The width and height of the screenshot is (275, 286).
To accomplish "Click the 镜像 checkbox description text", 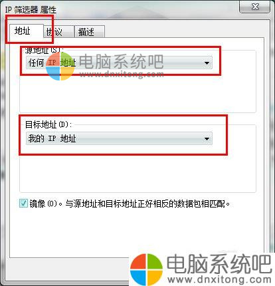I will point(130,204).
